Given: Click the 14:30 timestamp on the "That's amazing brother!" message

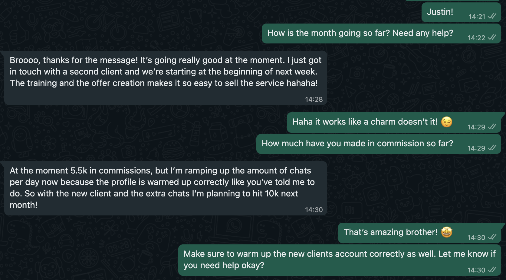Looking at the screenshot, I should 476,237.
